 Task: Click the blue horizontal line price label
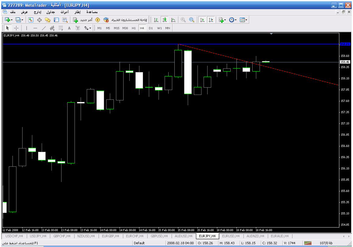345,44
